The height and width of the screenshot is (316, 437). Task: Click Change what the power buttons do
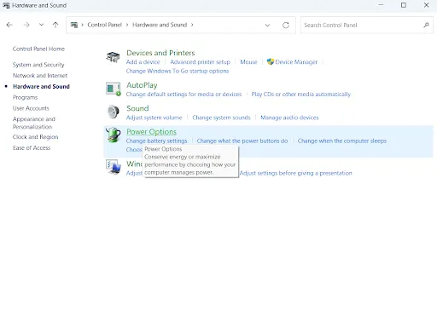click(242, 141)
